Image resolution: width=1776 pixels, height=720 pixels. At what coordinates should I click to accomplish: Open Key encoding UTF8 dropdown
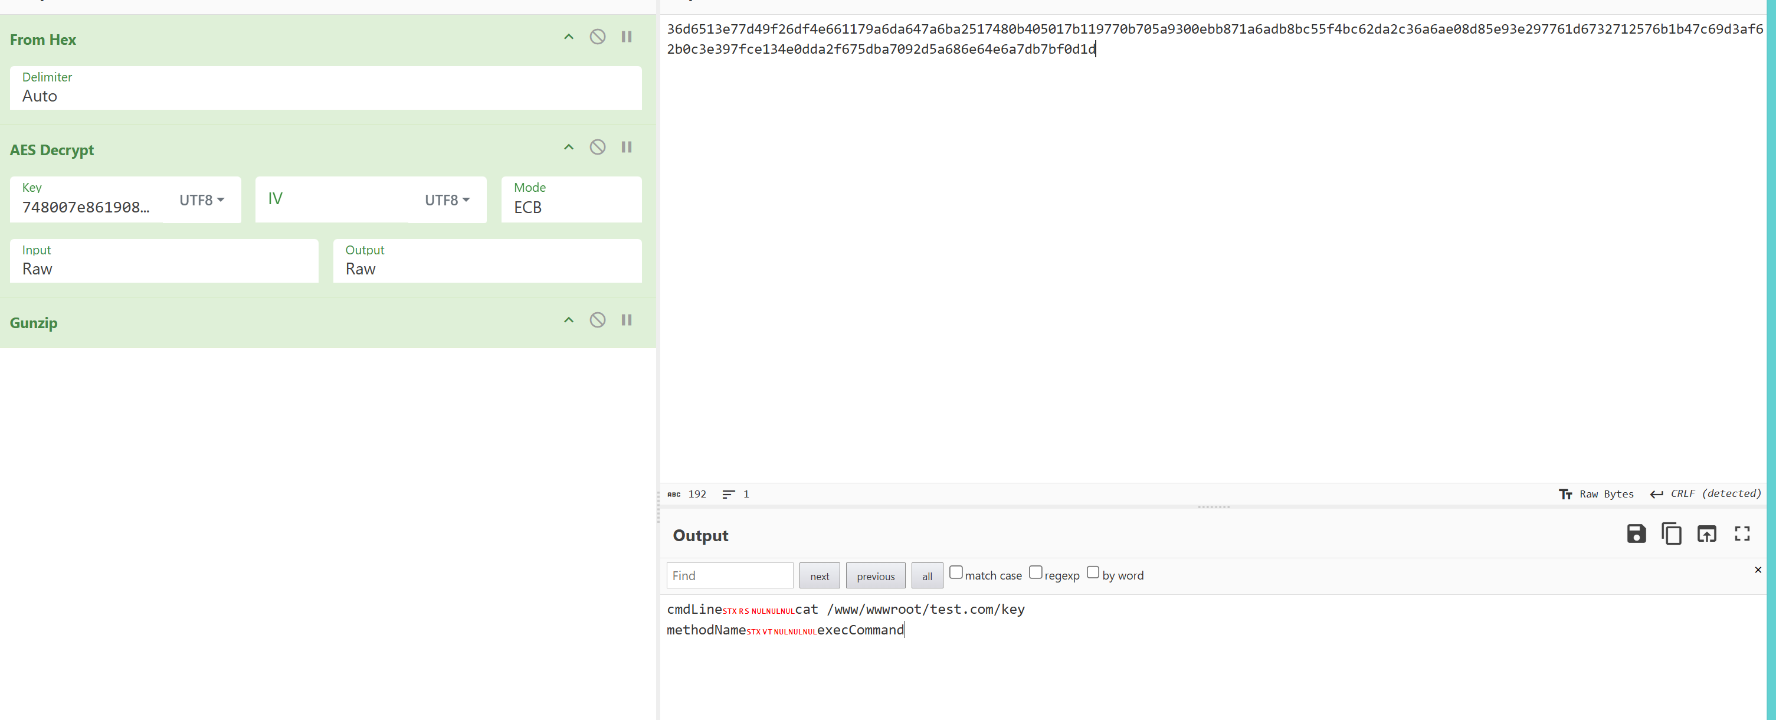pos(201,200)
